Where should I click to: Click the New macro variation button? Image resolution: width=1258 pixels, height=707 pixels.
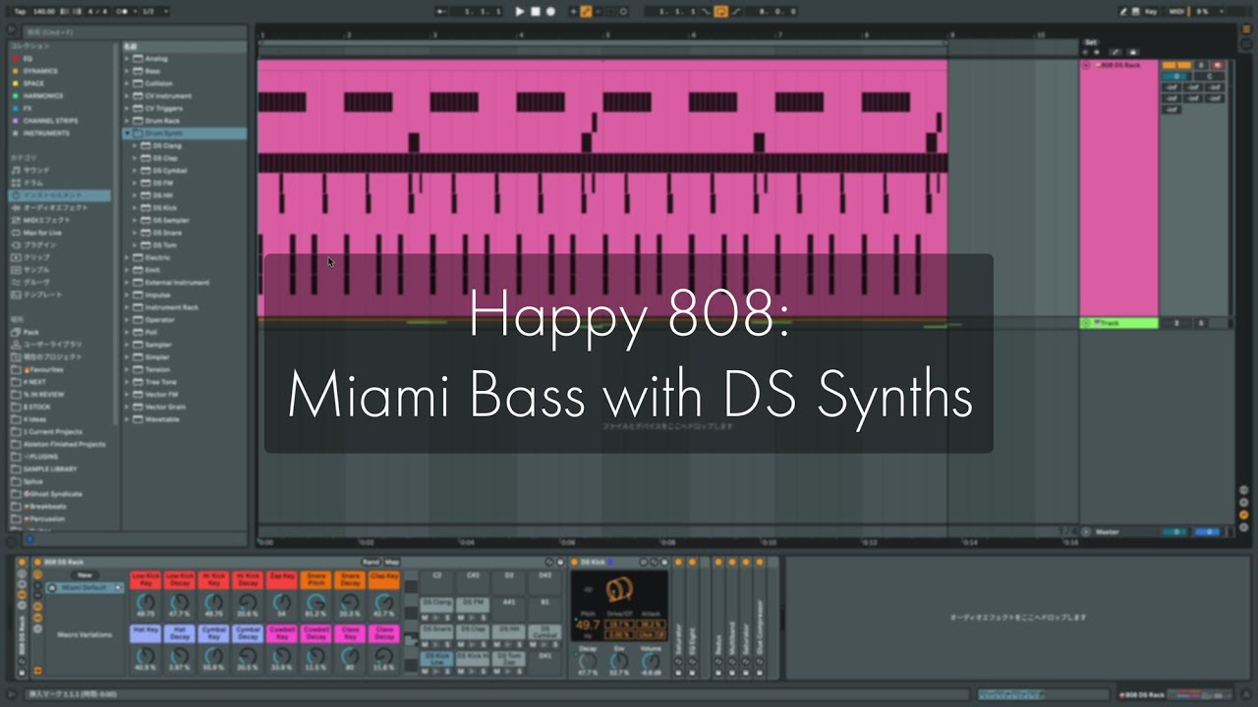85,575
